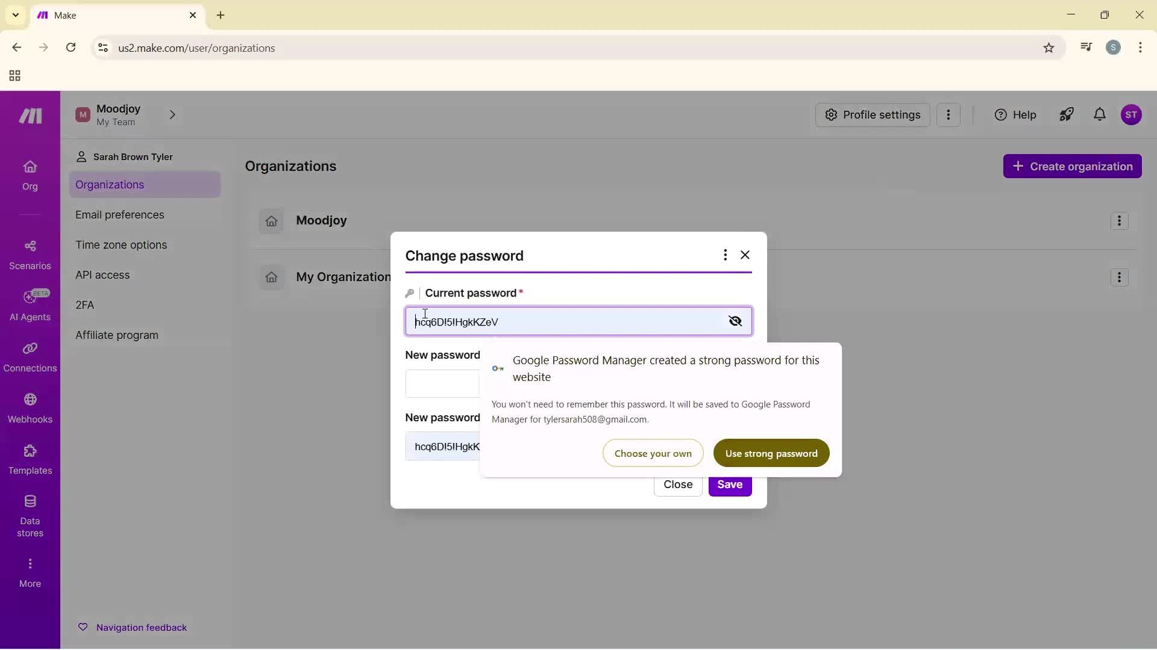The height and width of the screenshot is (650, 1157).
Task: Open the Data stores section
Action: click(30, 512)
